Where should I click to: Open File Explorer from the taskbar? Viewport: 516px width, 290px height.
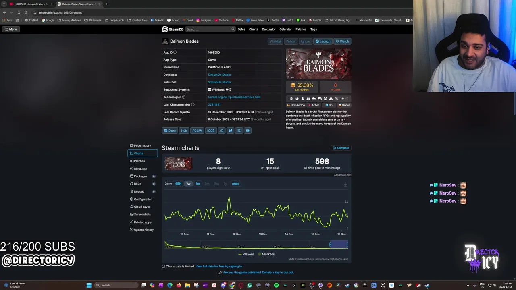(x=187, y=285)
